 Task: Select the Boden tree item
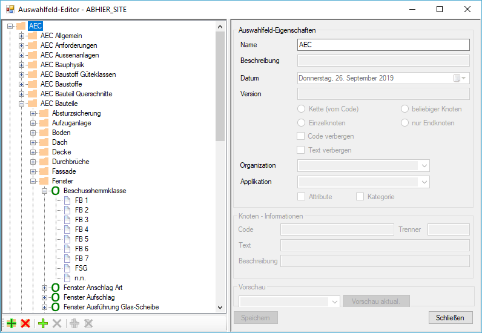[61, 133]
